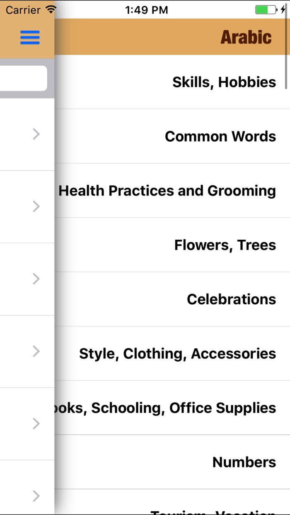This screenshot has width=290, height=515.
Task: Select the Numbers category
Action: [x=244, y=462]
